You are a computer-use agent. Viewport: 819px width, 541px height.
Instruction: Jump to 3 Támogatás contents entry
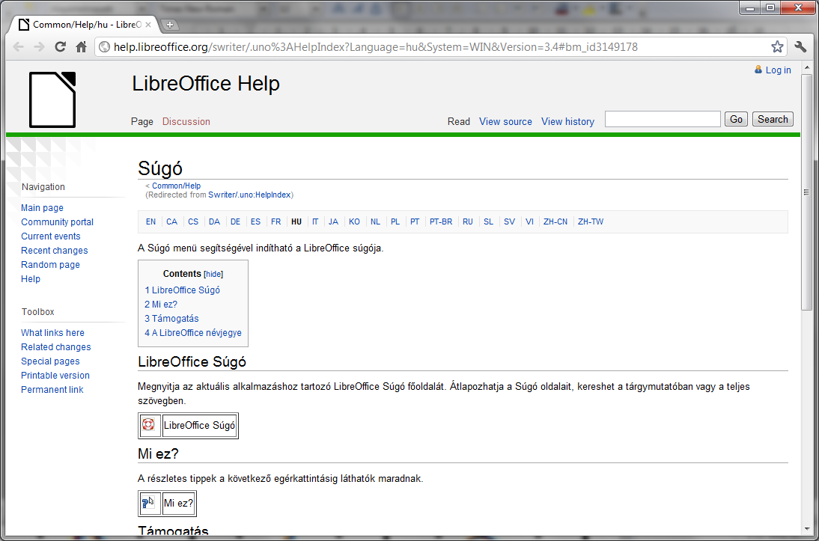[171, 318]
